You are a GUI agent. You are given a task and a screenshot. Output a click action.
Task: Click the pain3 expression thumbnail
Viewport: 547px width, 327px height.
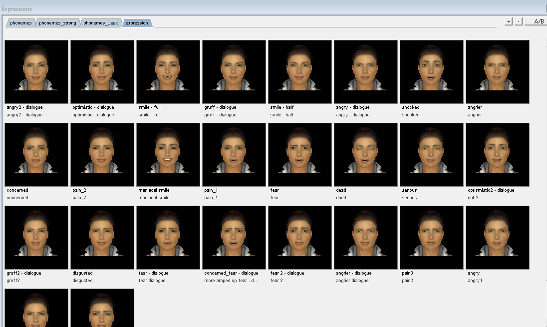click(432, 238)
